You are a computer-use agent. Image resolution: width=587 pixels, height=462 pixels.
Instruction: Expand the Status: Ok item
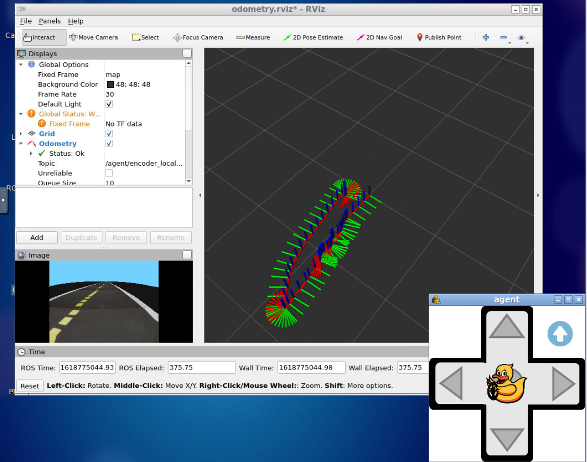click(x=31, y=153)
